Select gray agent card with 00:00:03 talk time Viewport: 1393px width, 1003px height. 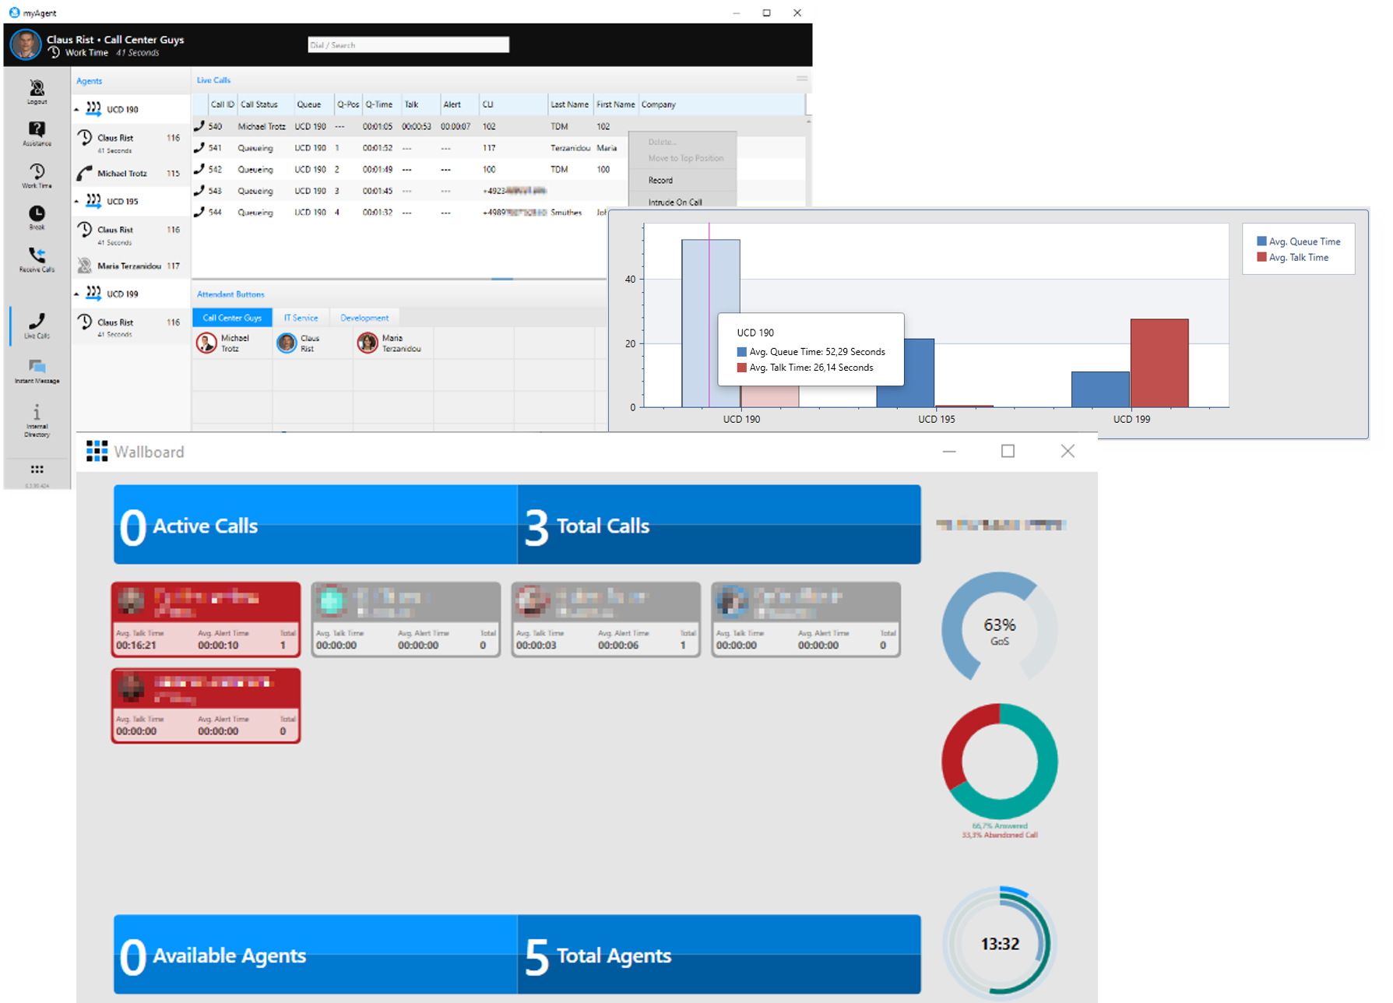click(606, 619)
